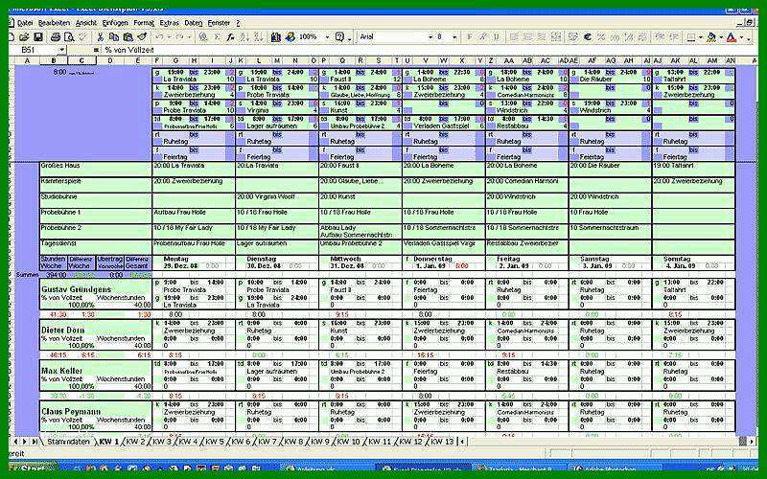Click last-sheet tab navigation arrow

[x=35, y=442]
